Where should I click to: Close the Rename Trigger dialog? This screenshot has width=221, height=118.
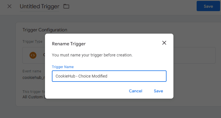coord(164,43)
